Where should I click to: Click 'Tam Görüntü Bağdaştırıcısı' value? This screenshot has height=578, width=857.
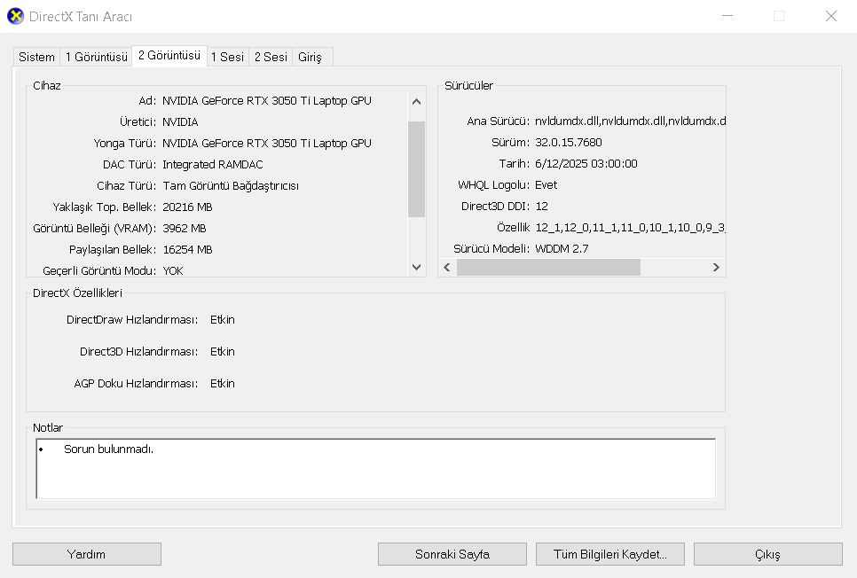click(x=231, y=186)
